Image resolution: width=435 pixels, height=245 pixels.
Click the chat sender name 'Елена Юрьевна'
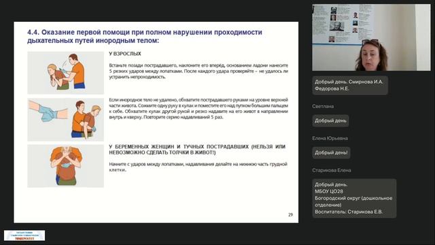[x=330, y=138]
